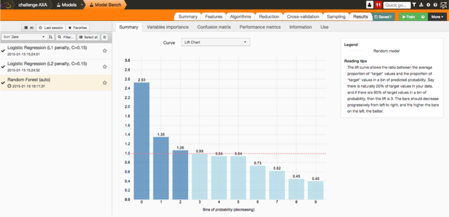Open the Curve Lift Chart dropdown

(x=216, y=42)
